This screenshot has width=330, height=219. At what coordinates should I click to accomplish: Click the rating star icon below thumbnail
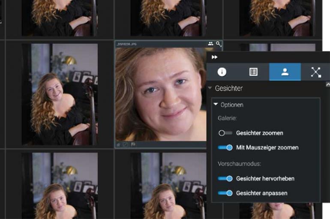point(119,145)
